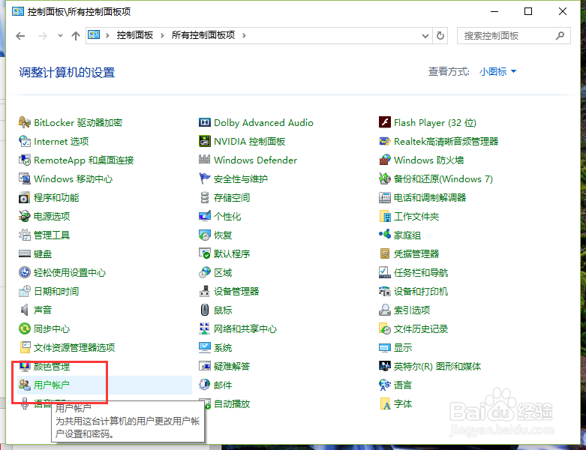The width and height of the screenshot is (586, 450).
Task: Click the NVIDIA 控制面板 icon
Action: [x=204, y=141]
